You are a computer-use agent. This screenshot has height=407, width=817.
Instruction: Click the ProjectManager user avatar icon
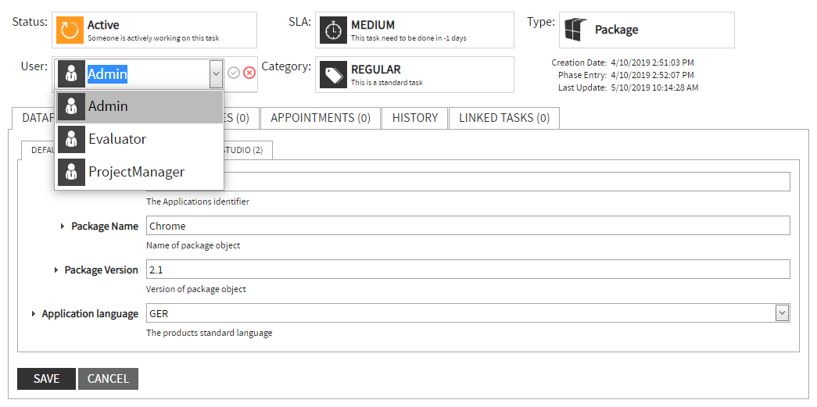(71, 172)
